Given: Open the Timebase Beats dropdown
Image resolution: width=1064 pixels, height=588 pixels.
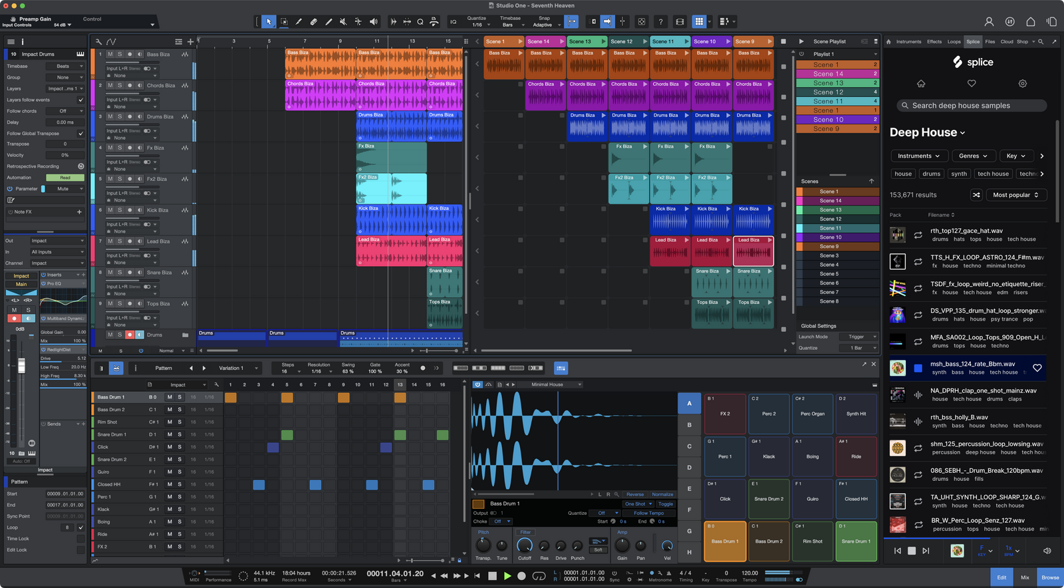Looking at the screenshot, I should point(65,67).
